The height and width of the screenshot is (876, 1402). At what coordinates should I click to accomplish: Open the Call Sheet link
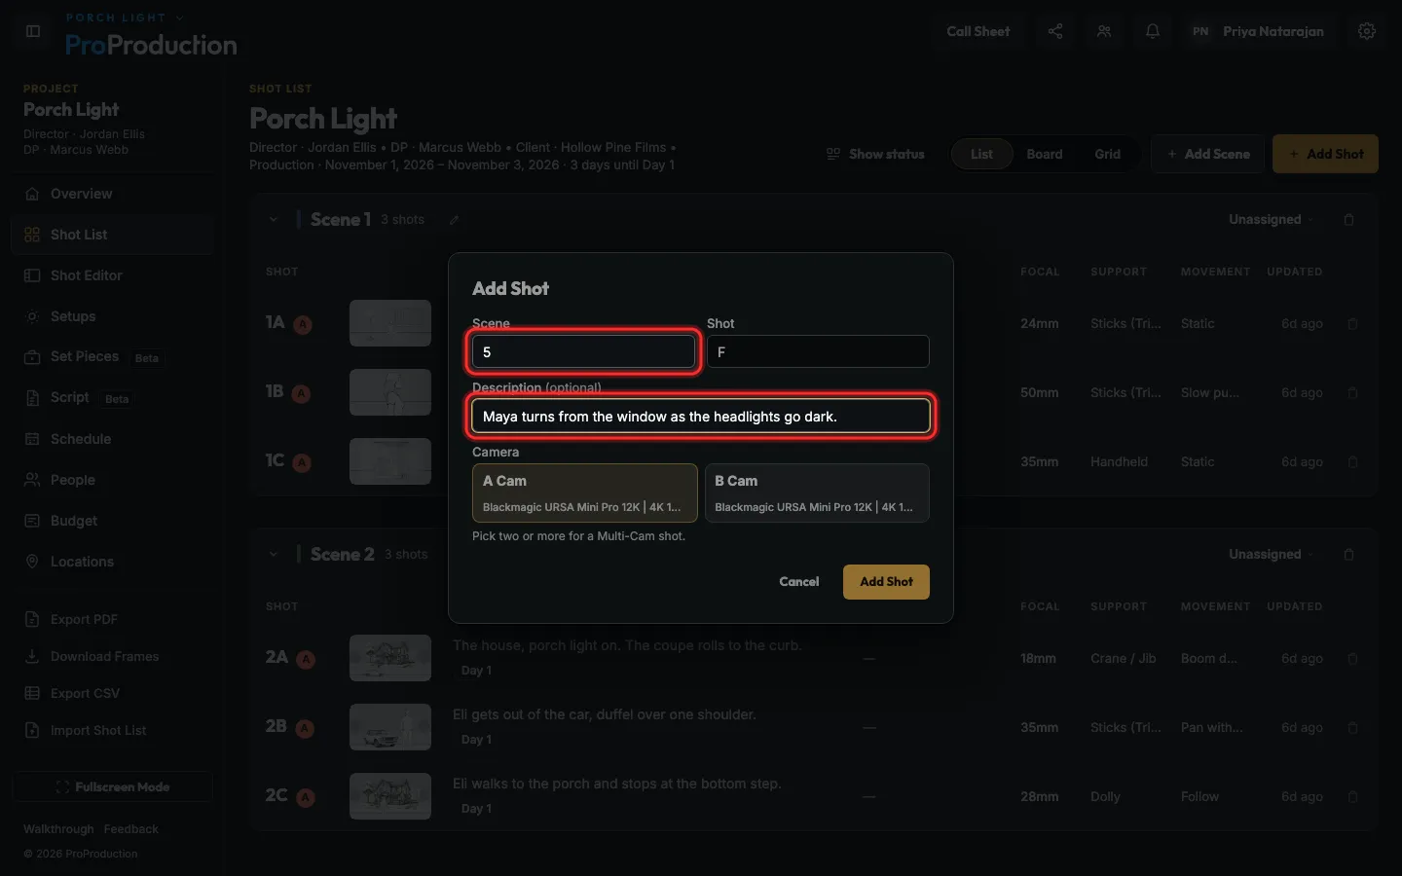(978, 31)
